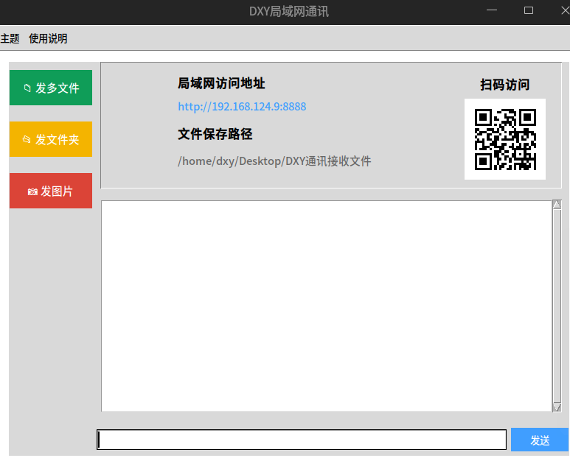The height and width of the screenshot is (458, 570).
Task: Click the file icon on 发多文件
Action: [27, 88]
